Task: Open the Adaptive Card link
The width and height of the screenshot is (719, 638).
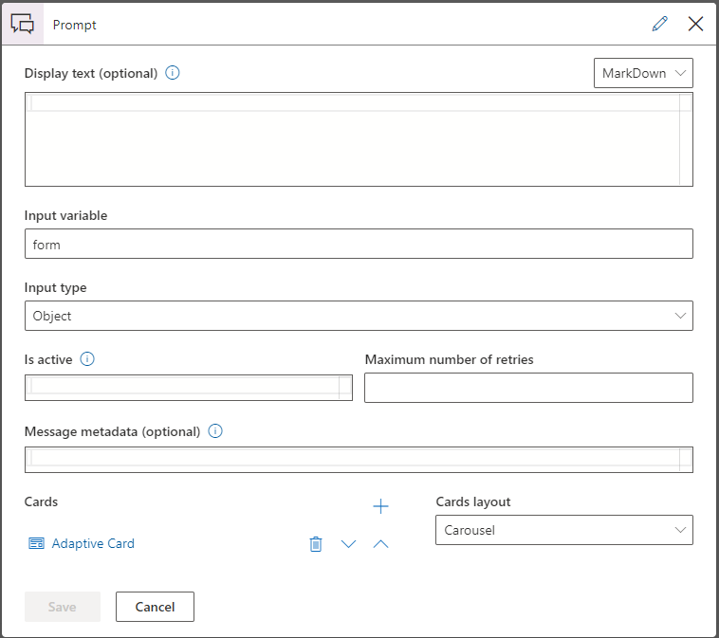Action: click(x=93, y=544)
